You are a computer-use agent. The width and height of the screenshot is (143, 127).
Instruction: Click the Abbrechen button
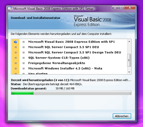(x=122, y=116)
